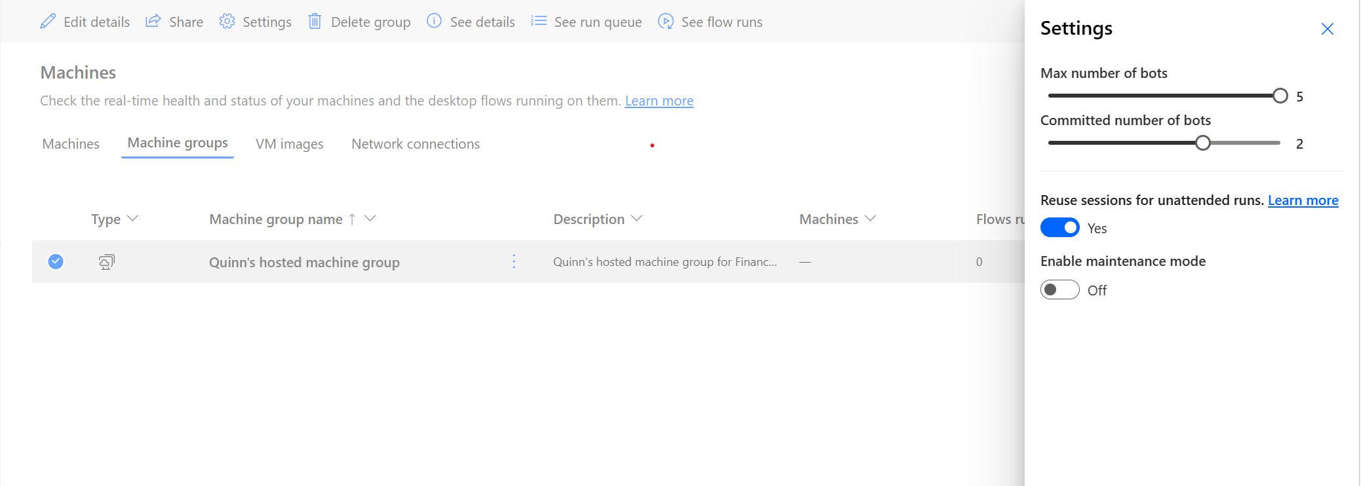The height and width of the screenshot is (486, 1361).
Task: Follow Learn more link under Machines heading
Action: click(659, 100)
